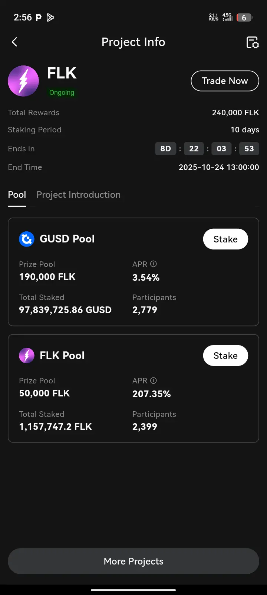Stake in the FLK Pool
267x595 pixels.
coord(225,356)
